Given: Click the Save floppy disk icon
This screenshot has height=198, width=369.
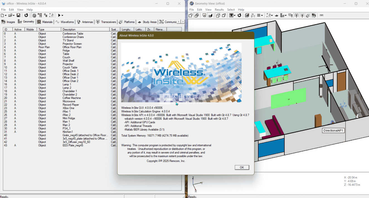Looking at the screenshot, I should click(x=18, y=15).
